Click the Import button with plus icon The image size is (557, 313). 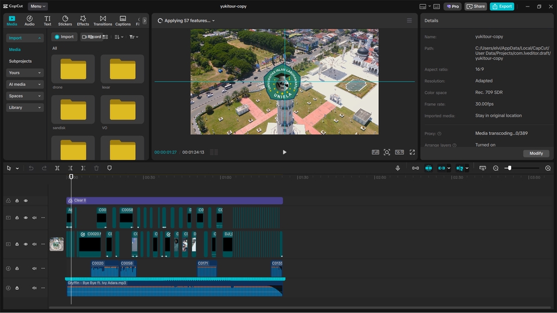64,37
